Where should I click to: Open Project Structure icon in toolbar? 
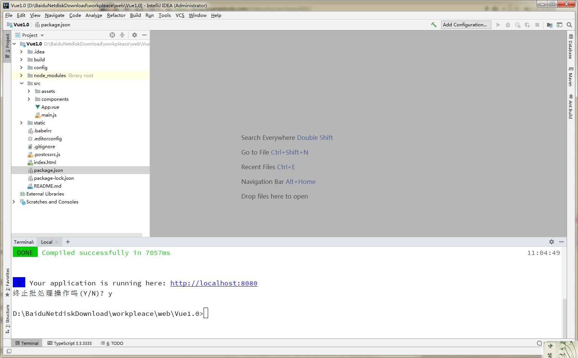[550, 25]
